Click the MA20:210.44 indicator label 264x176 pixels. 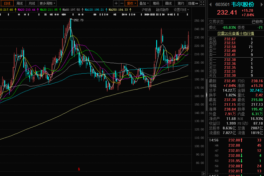tap(27, 10)
